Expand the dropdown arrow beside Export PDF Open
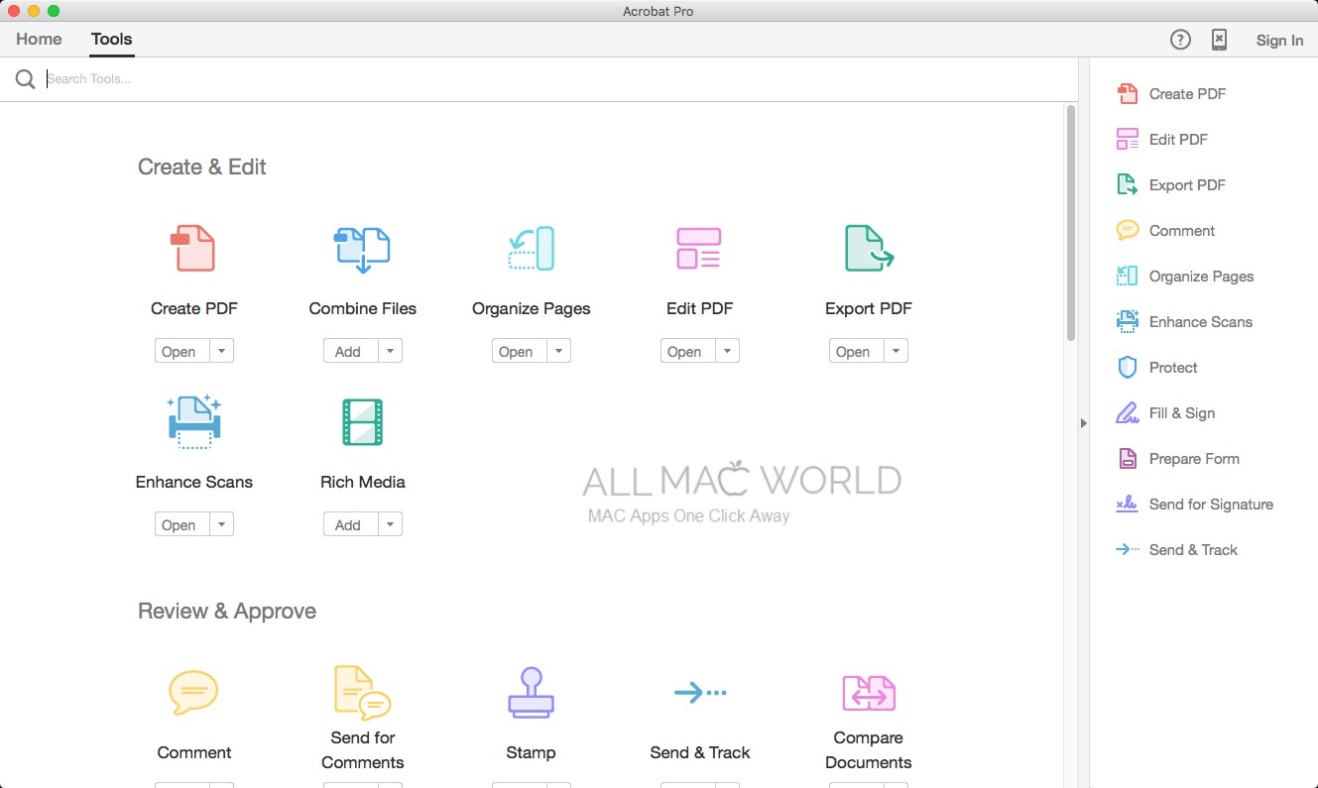The height and width of the screenshot is (788, 1318). (896, 352)
